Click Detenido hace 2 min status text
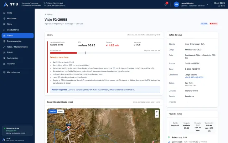Viewport: 228px width, 143px height. [x=59, y=57]
